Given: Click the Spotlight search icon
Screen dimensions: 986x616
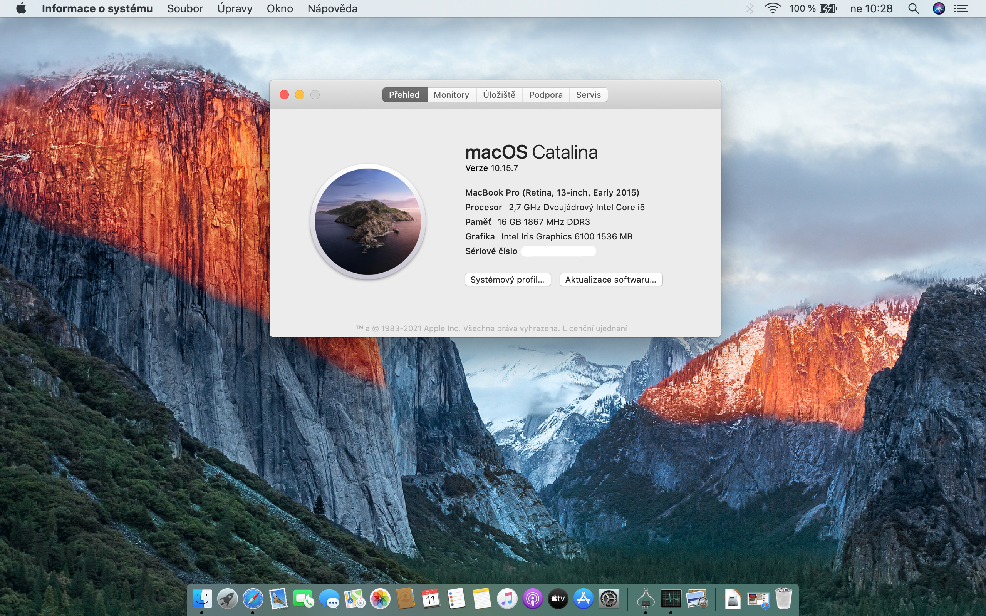Looking at the screenshot, I should (x=913, y=8).
